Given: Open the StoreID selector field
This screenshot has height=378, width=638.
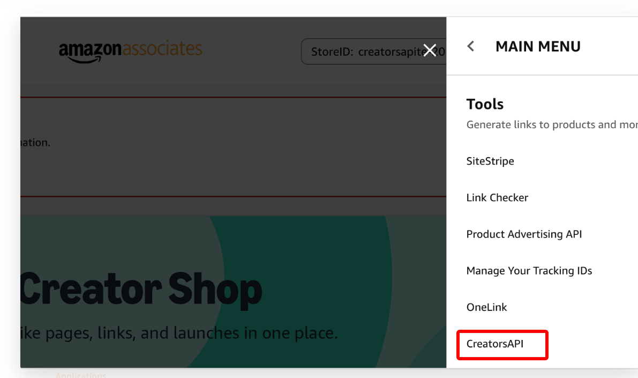Looking at the screenshot, I should [x=373, y=51].
